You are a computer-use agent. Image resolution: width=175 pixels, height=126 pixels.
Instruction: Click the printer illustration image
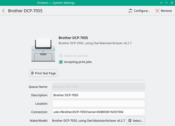pos(43,50)
